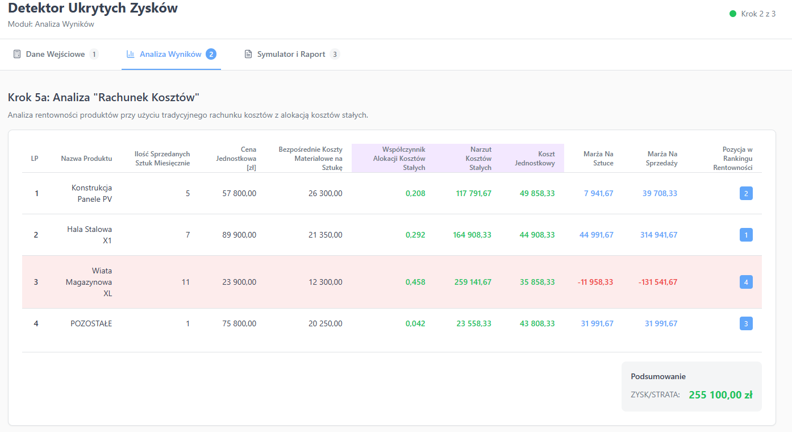This screenshot has width=792, height=432.
Task: Click ranking badge 2 for Konstrukcja Panele PV
Action: pyautogui.click(x=746, y=193)
